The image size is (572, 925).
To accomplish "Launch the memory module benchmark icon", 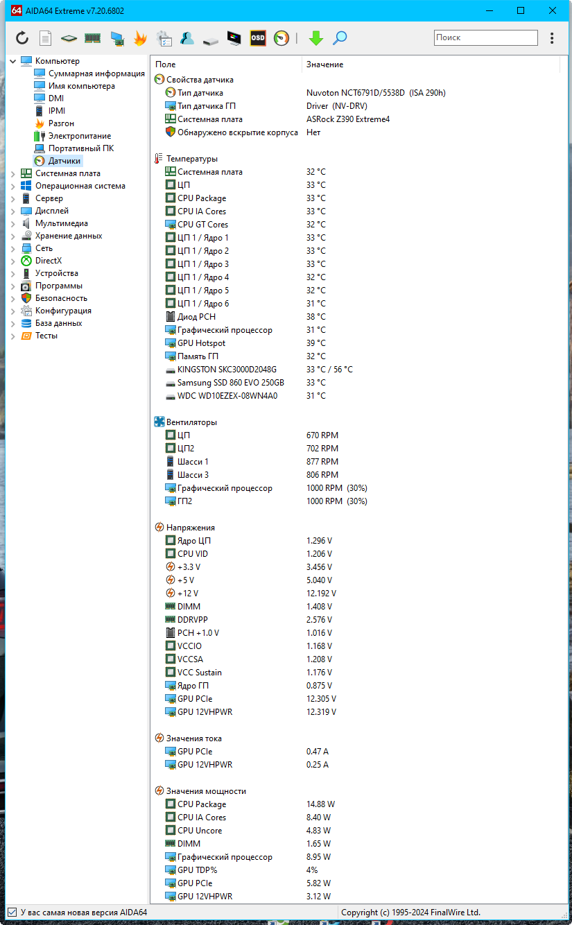I will click(93, 38).
